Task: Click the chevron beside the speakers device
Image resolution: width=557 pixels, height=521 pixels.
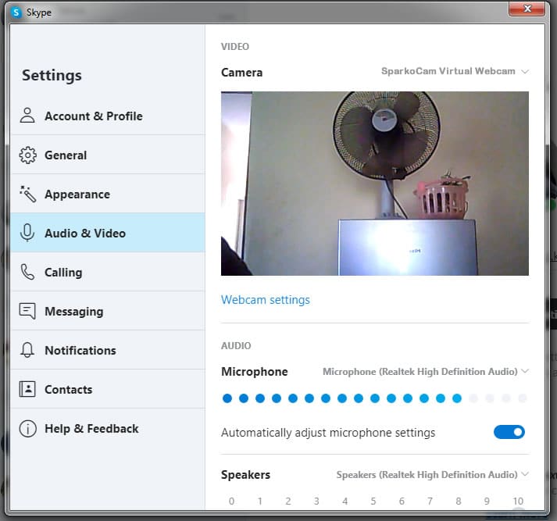Action: [525, 474]
